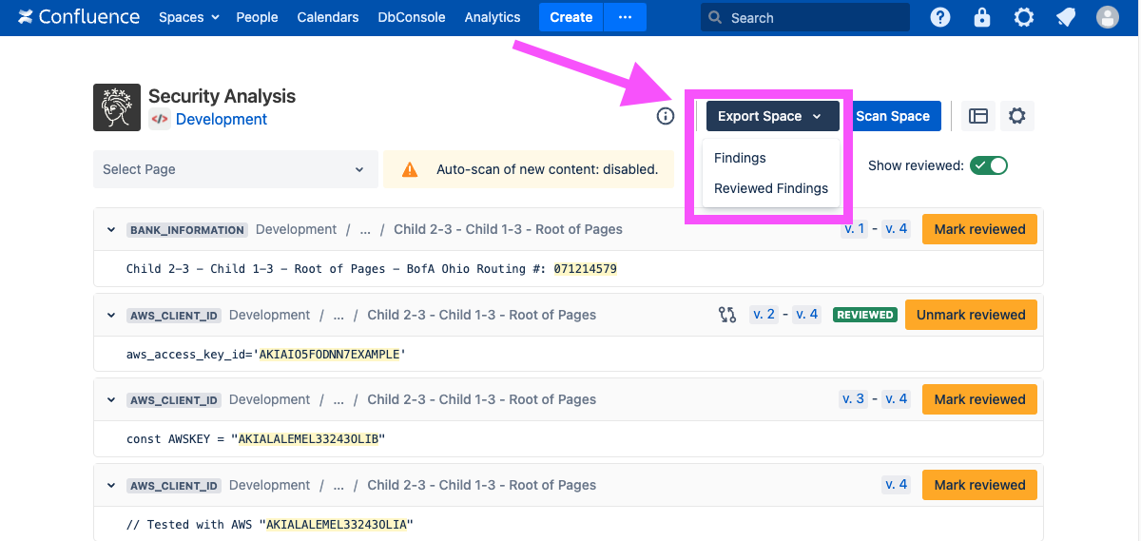Viewport: 1141px width, 541px height.
Task: Click Unmark reviewed button
Action: click(x=971, y=315)
